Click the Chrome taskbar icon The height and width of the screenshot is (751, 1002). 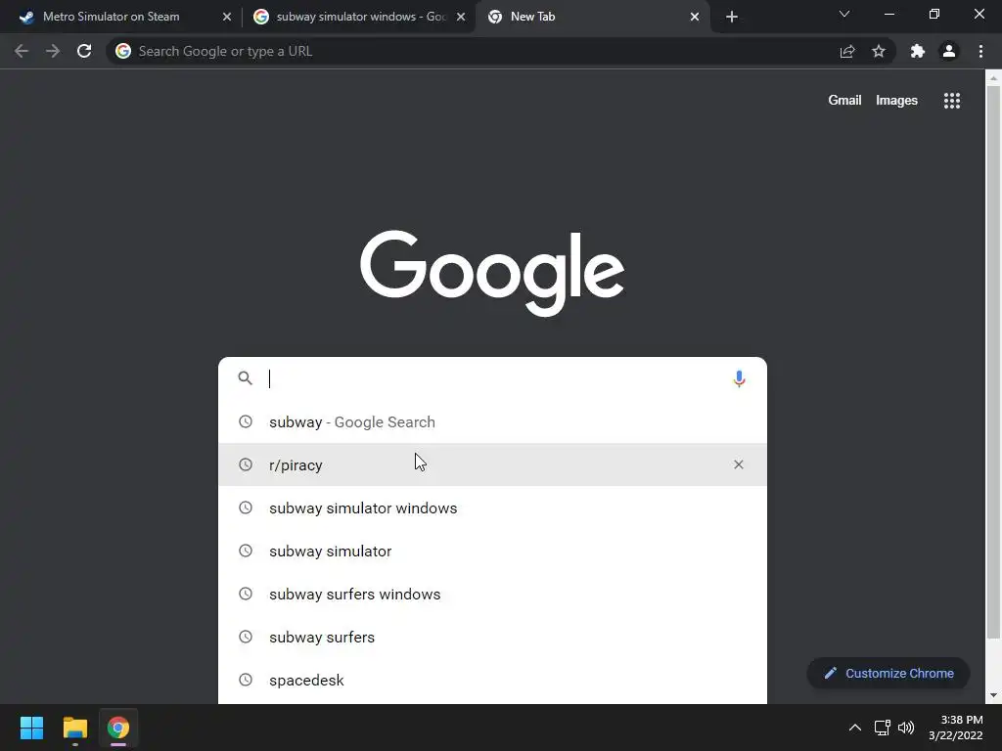(x=118, y=728)
